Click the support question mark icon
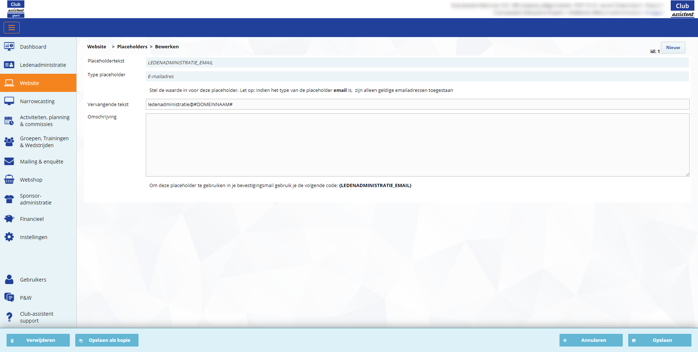This screenshot has height=352, width=698. tap(9, 317)
